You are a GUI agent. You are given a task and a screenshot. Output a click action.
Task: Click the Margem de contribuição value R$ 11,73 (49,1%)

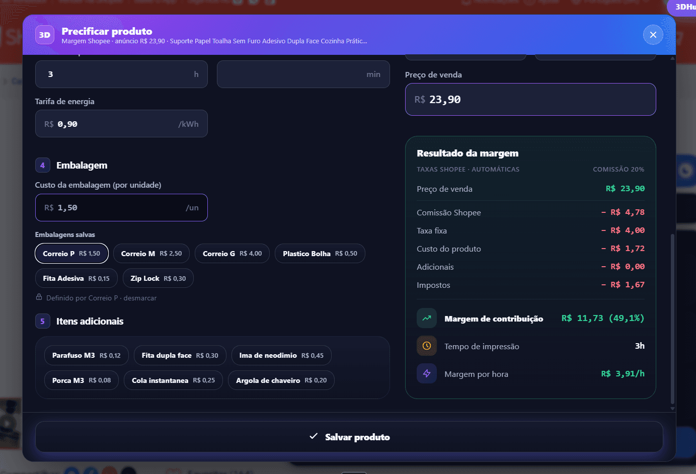tap(603, 318)
